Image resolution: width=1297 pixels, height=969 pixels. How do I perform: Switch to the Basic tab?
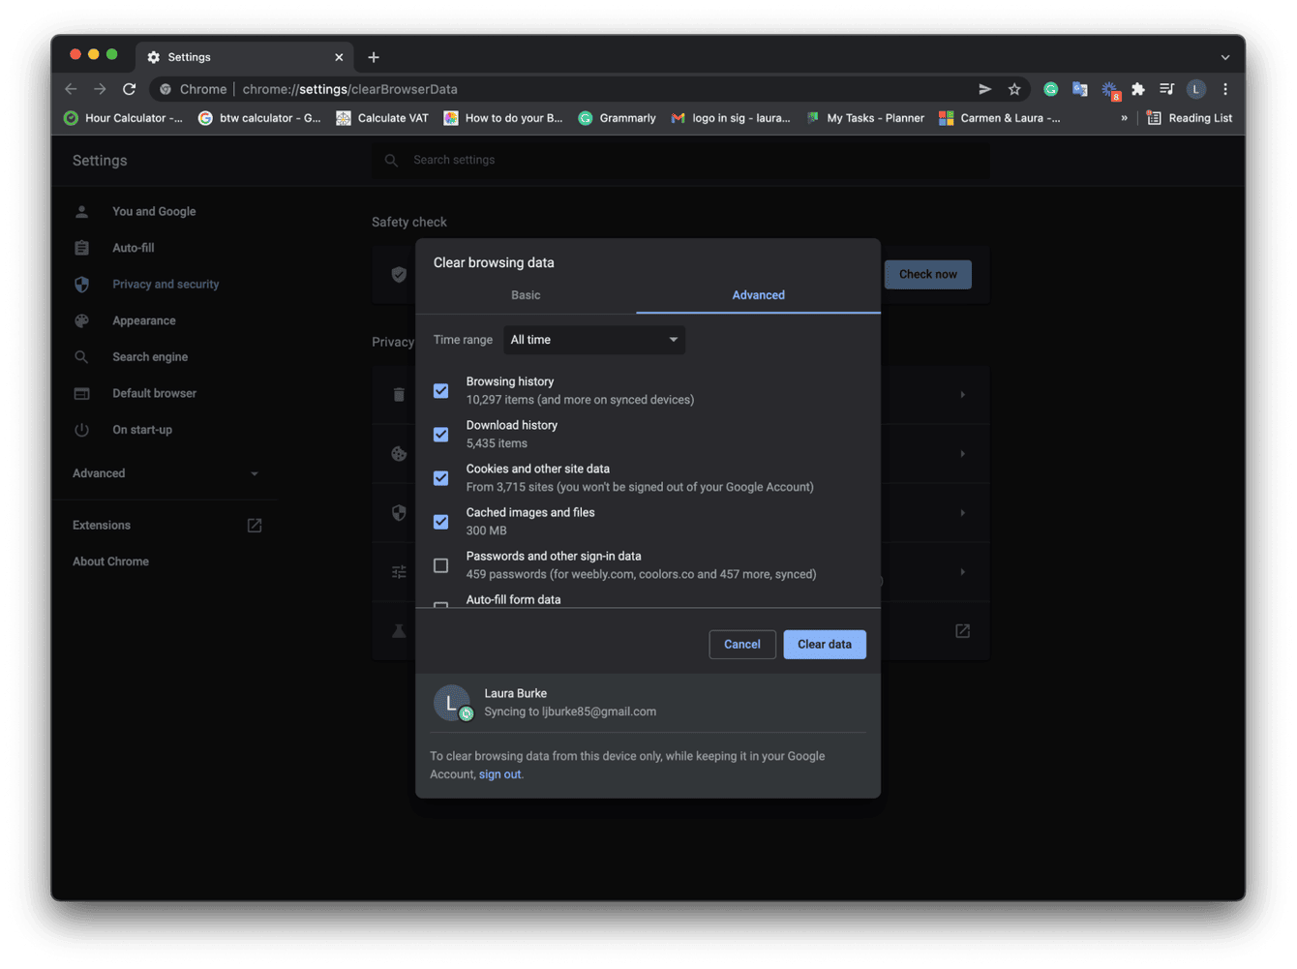[x=526, y=295]
